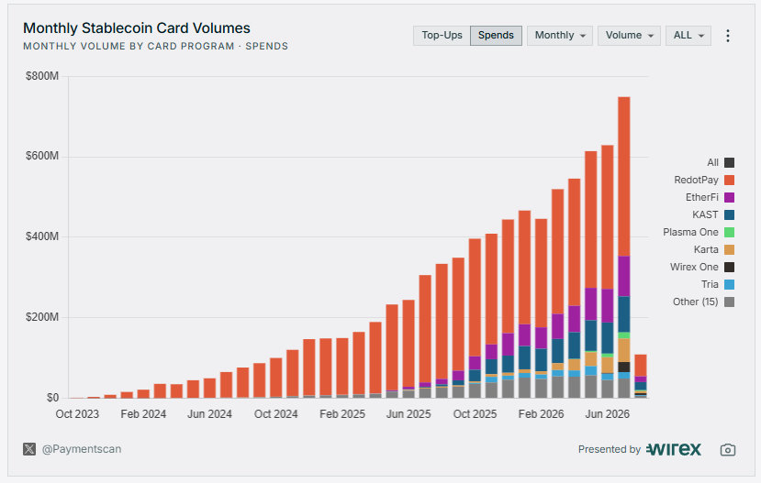Viewport: 761px width, 483px height.
Task: Toggle Other (15) gray legend swatch
Action: pos(729,302)
